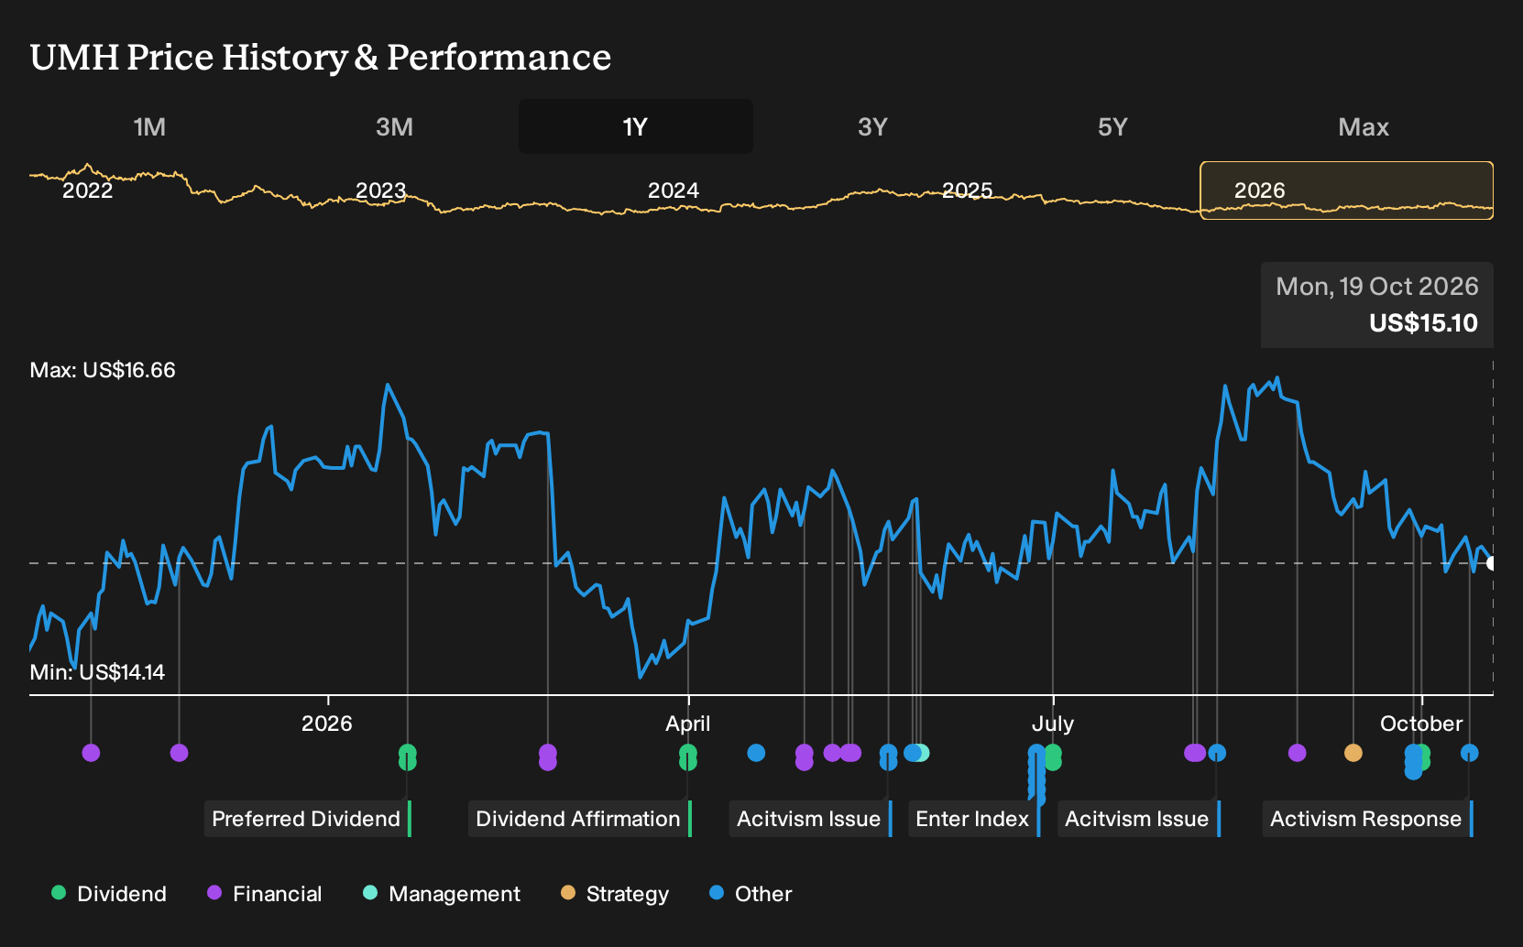Click the July axis label
1523x947 pixels.
1052,724
